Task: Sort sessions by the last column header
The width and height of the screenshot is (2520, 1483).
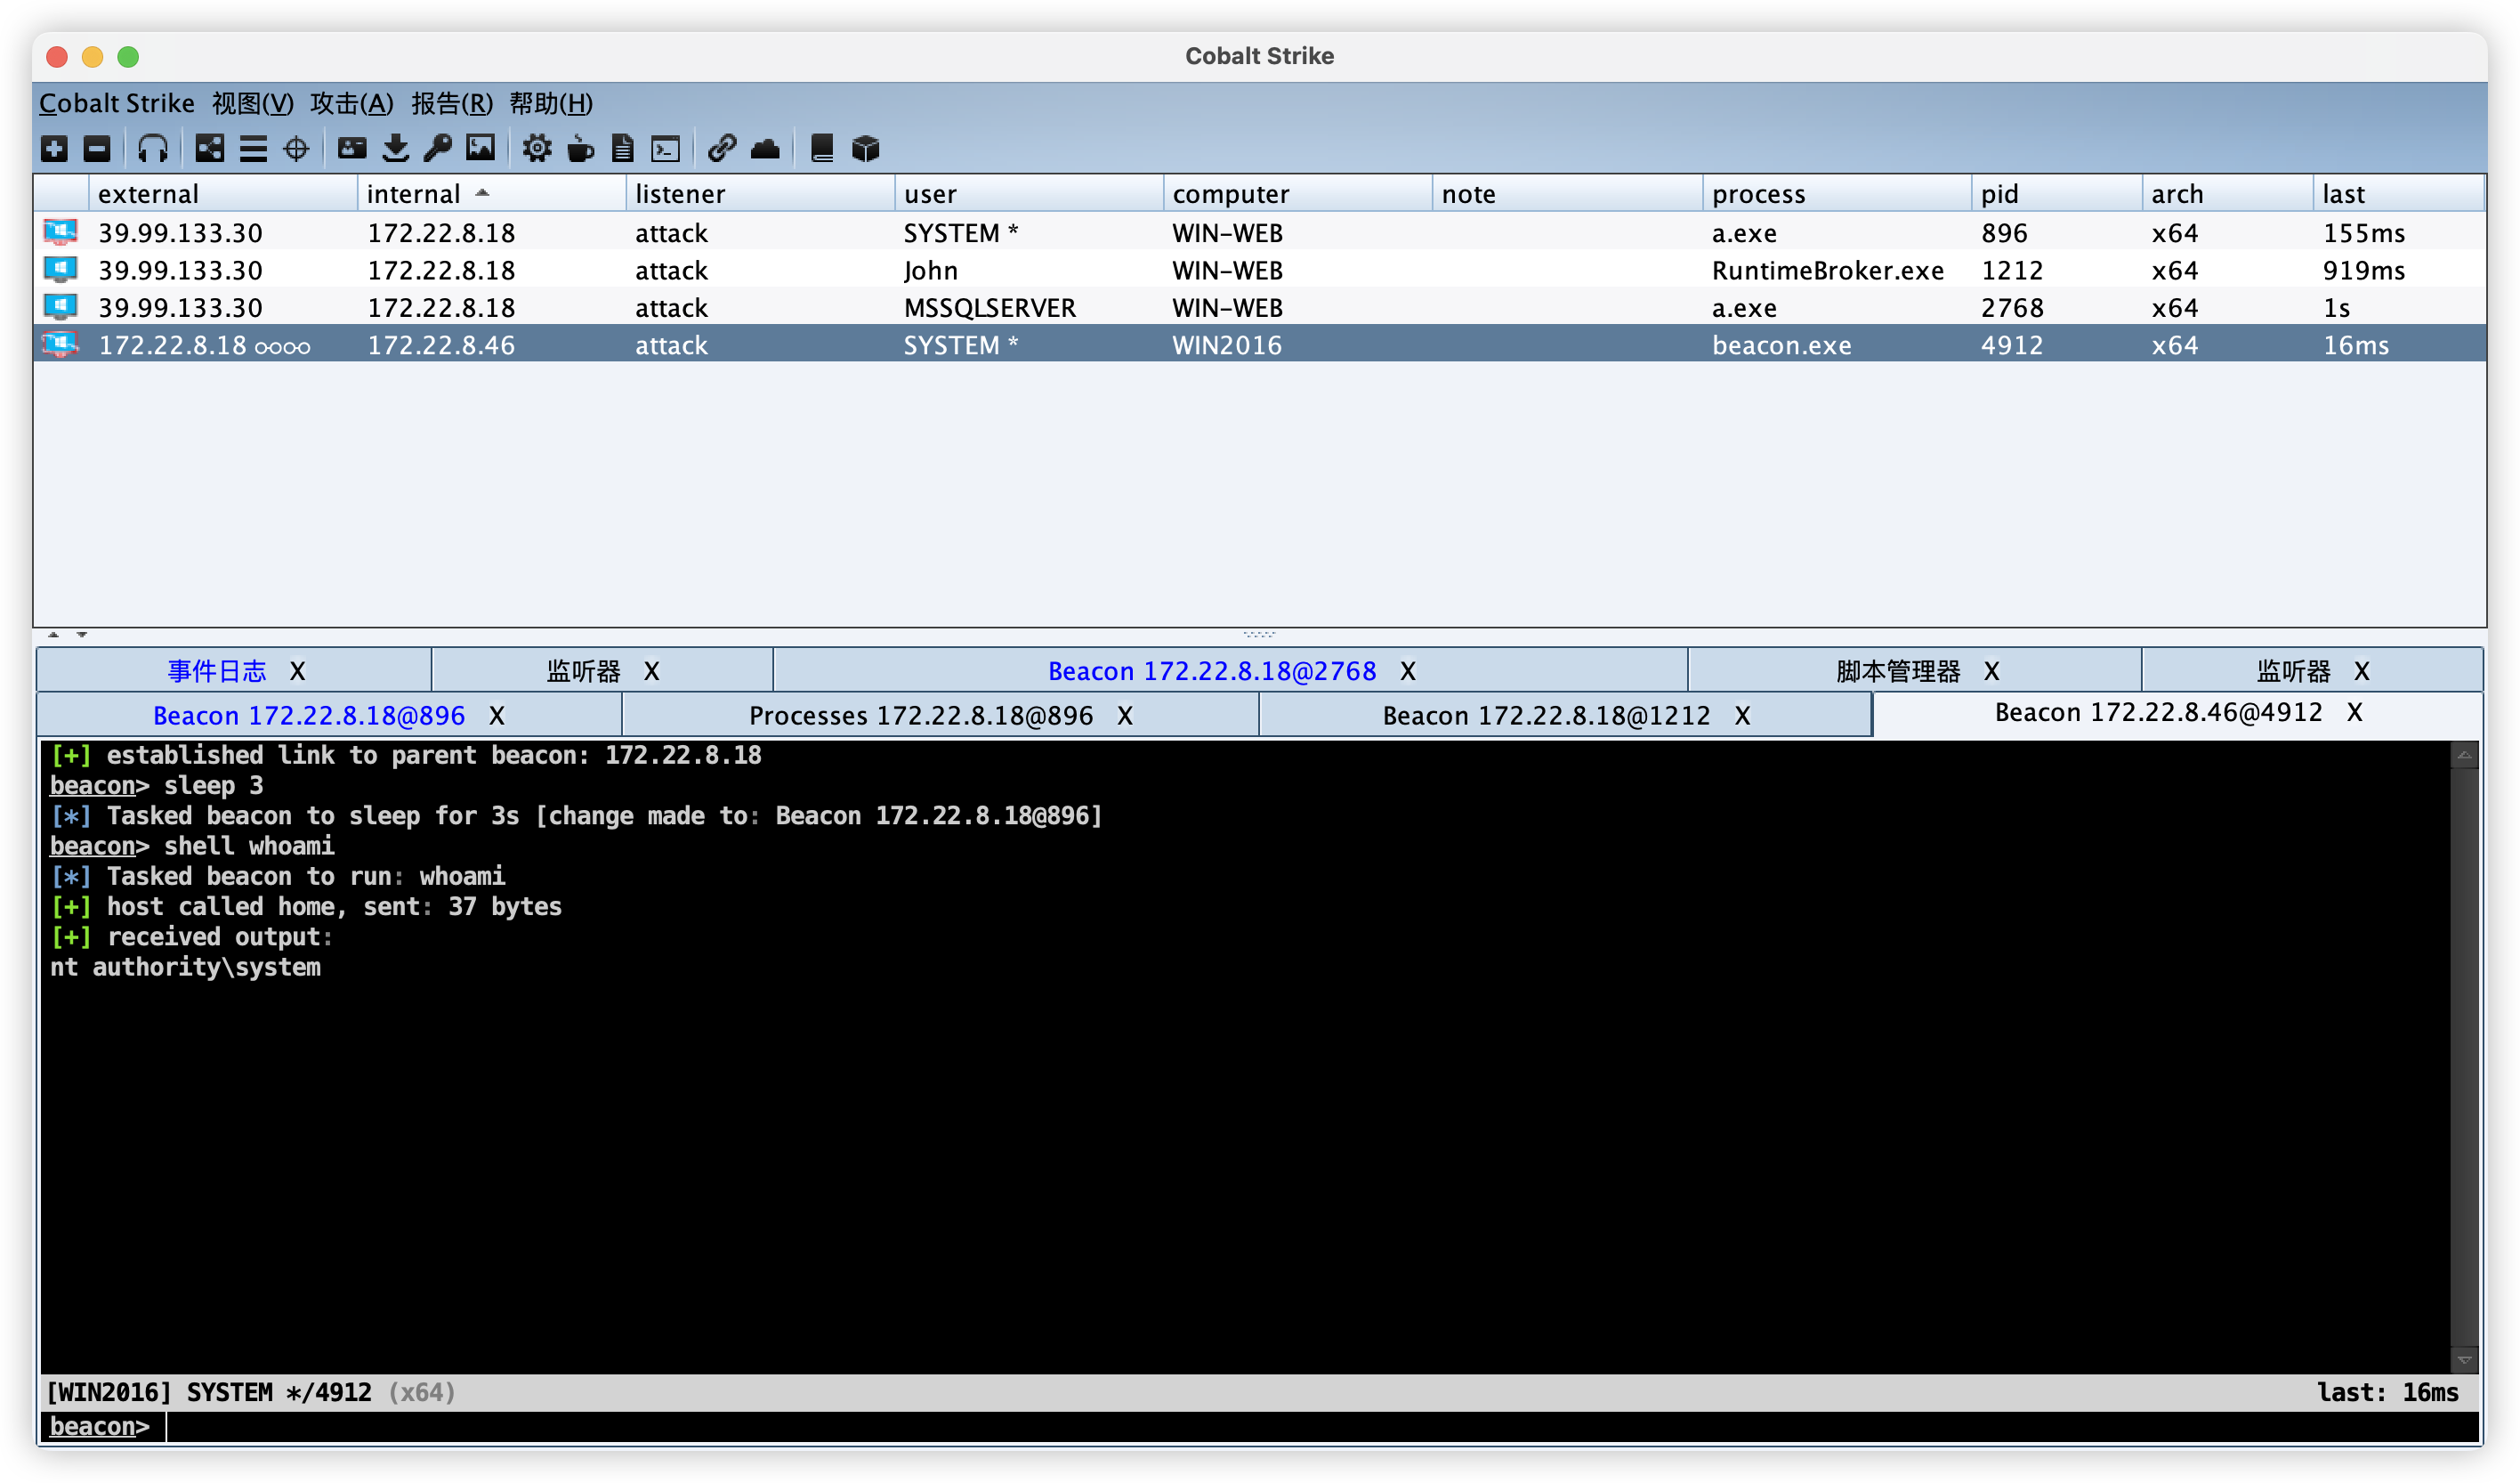Action: coord(2398,193)
